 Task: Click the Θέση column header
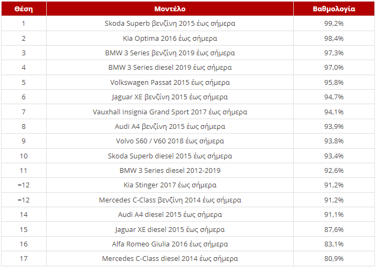(x=24, y=9)
